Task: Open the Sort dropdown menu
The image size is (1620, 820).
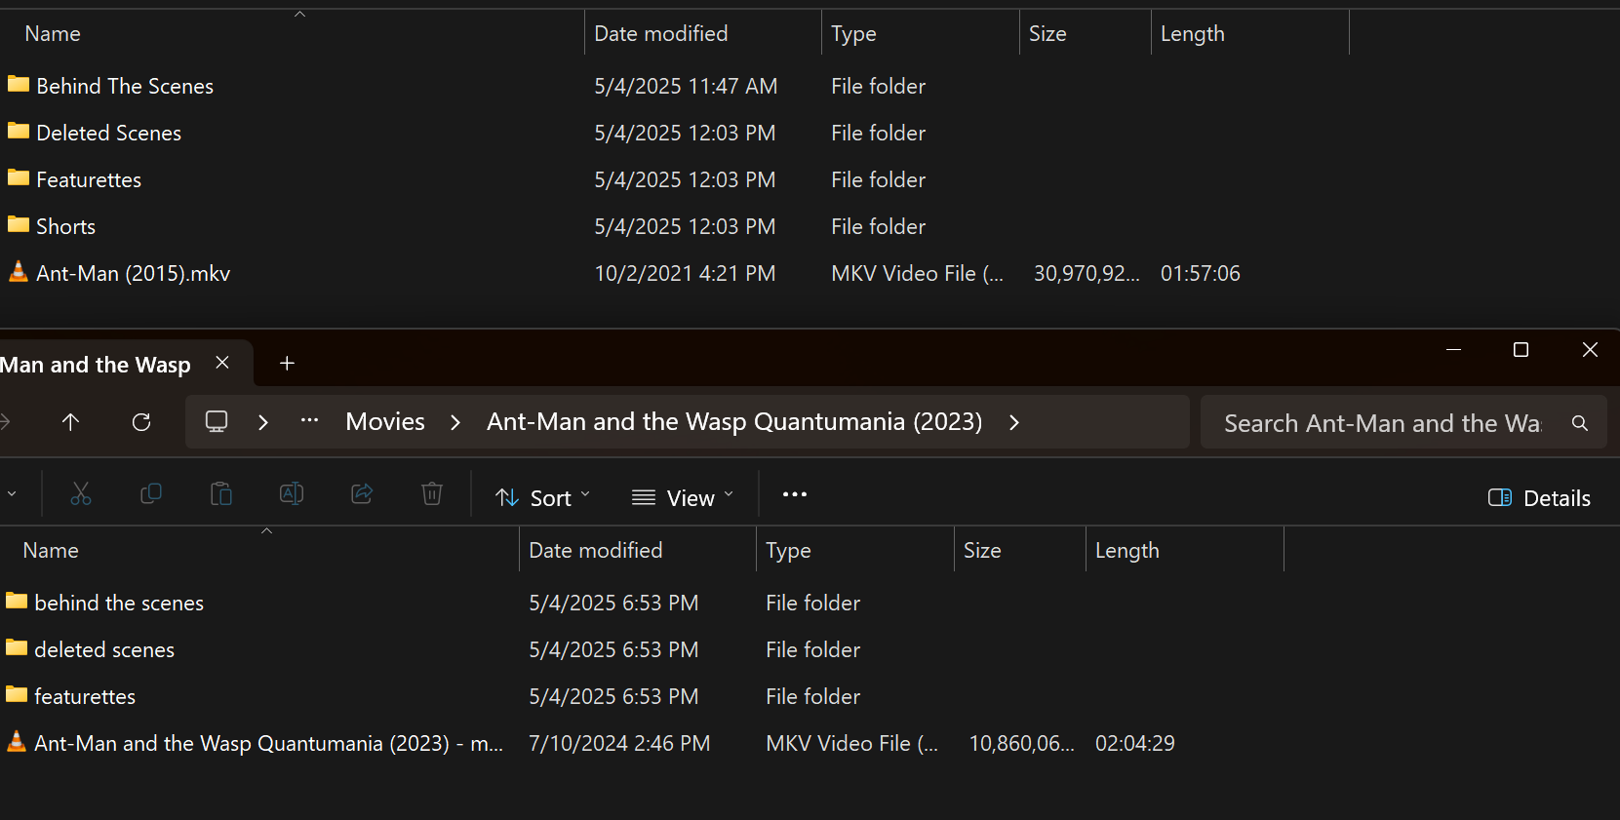Action: [542, 498]
